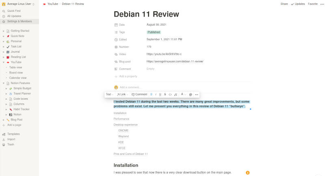Mark page as Favorite
Image resolution: width=325 pixels, height=176 pixels.
coord(313,4)
